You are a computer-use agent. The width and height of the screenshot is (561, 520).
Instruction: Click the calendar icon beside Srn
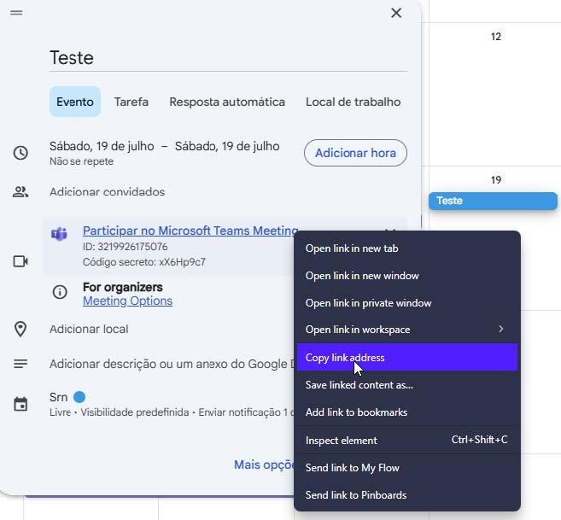click(20, 405)
